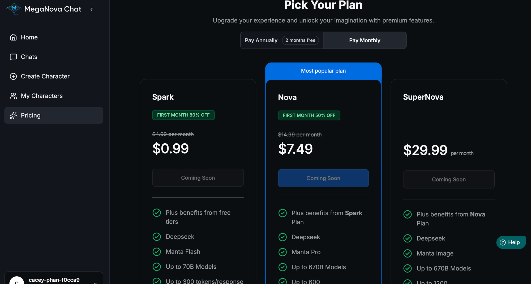Viewport: 531px width, 284px height.
Task: Open Chats from the sidebar
Action: pyautogui.click(x=29, y=57)
